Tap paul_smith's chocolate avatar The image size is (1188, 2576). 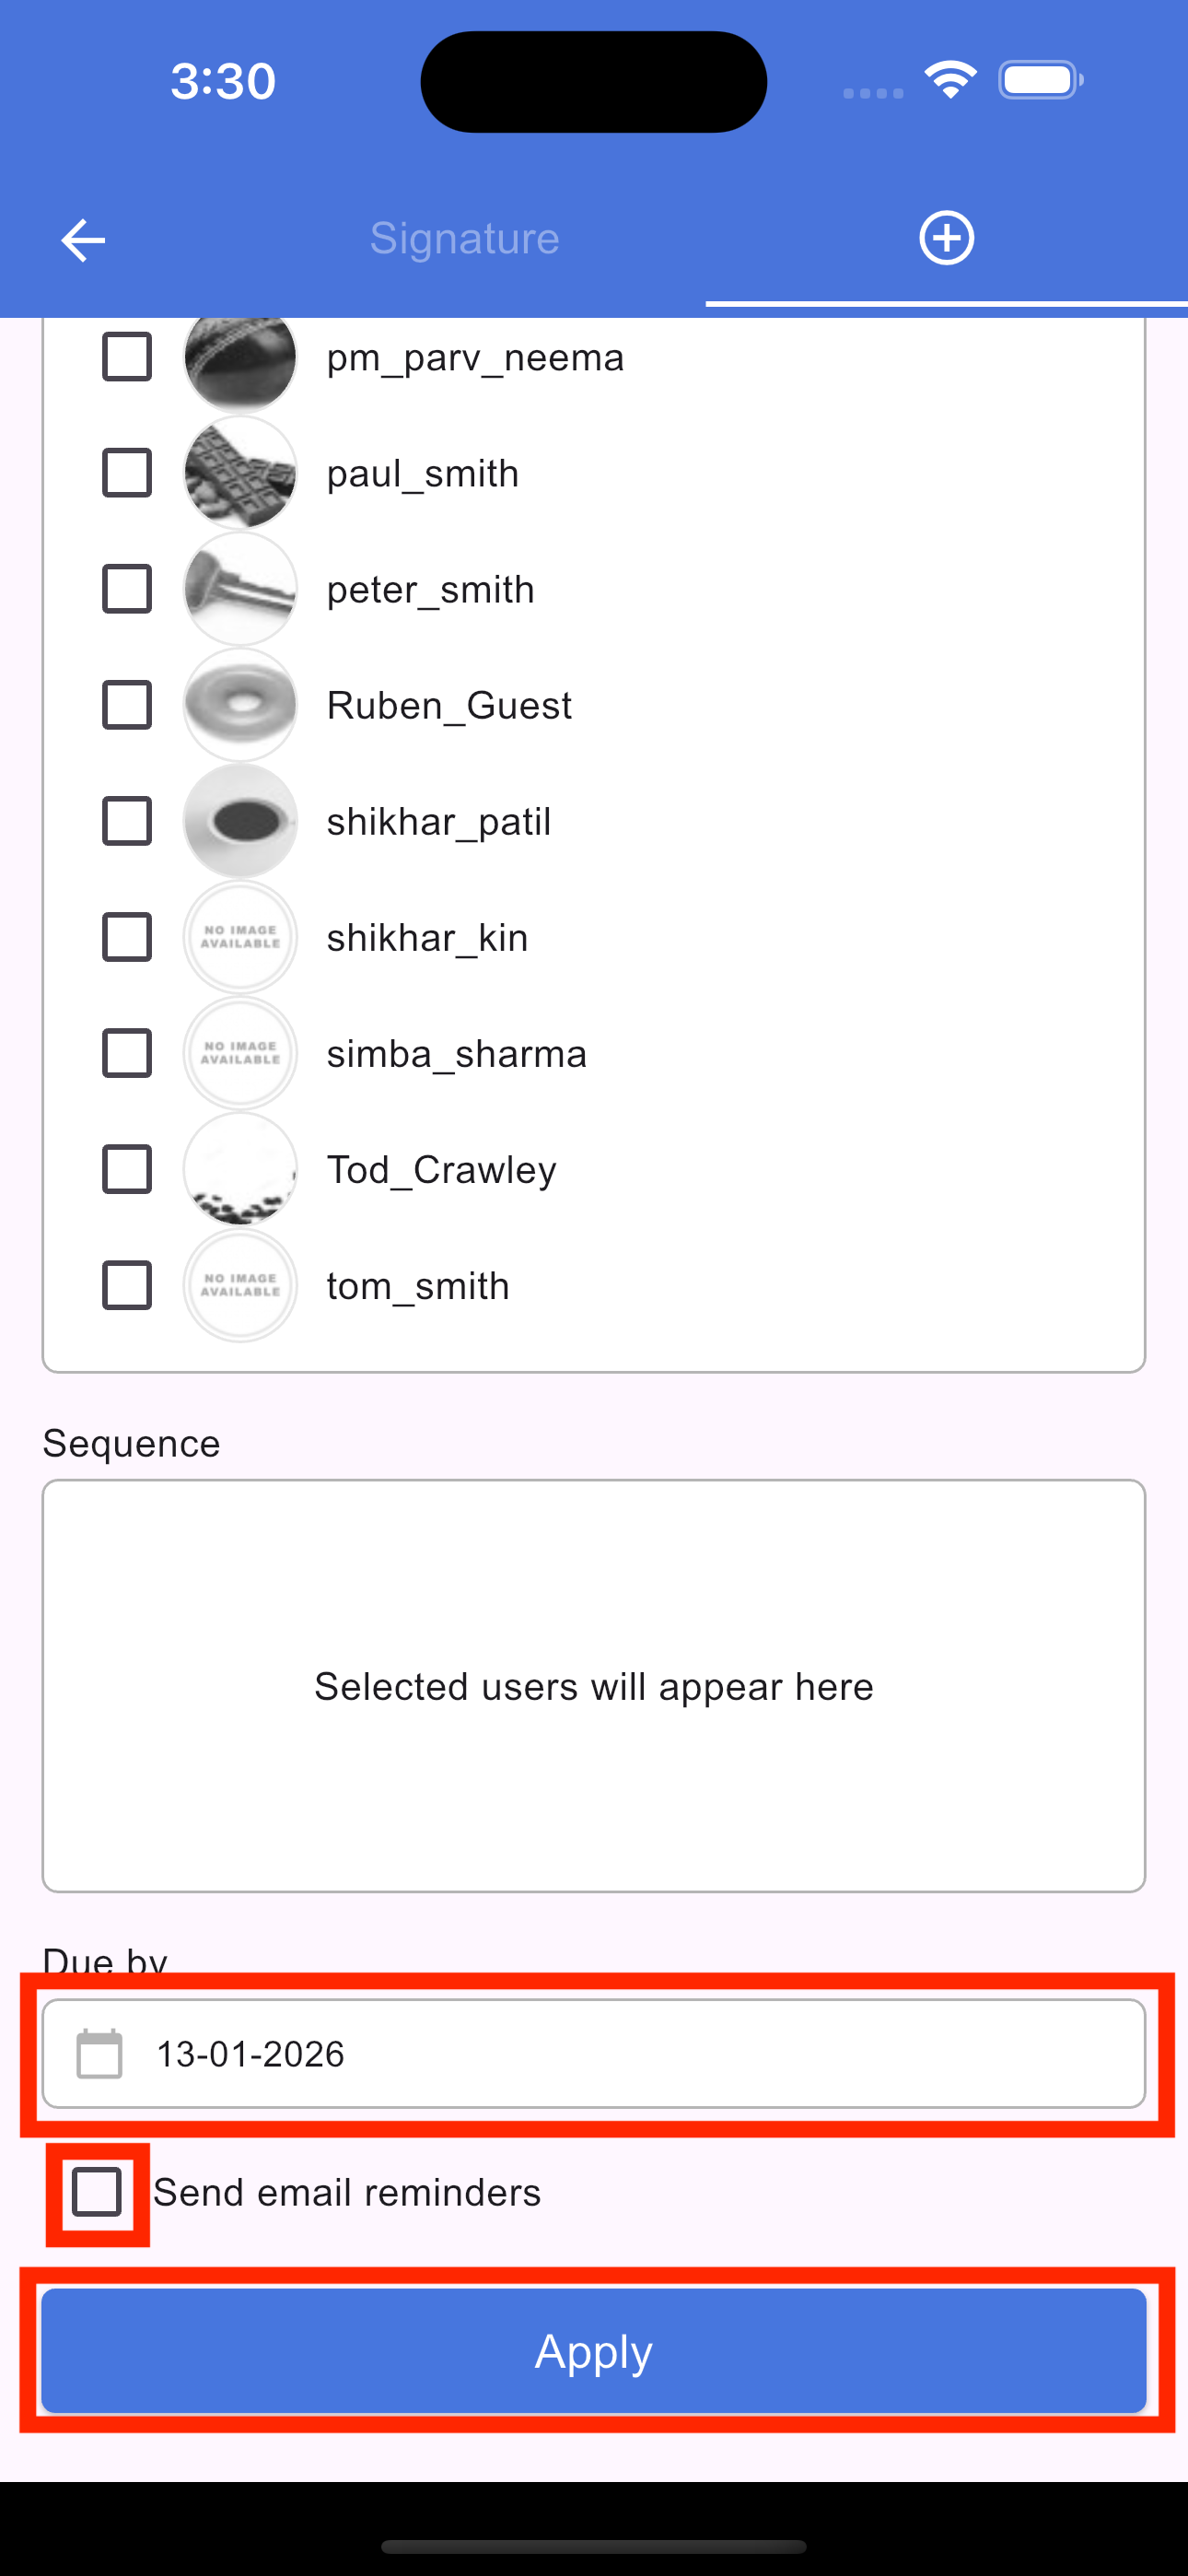pyautogui.click(x=240, y=473)
